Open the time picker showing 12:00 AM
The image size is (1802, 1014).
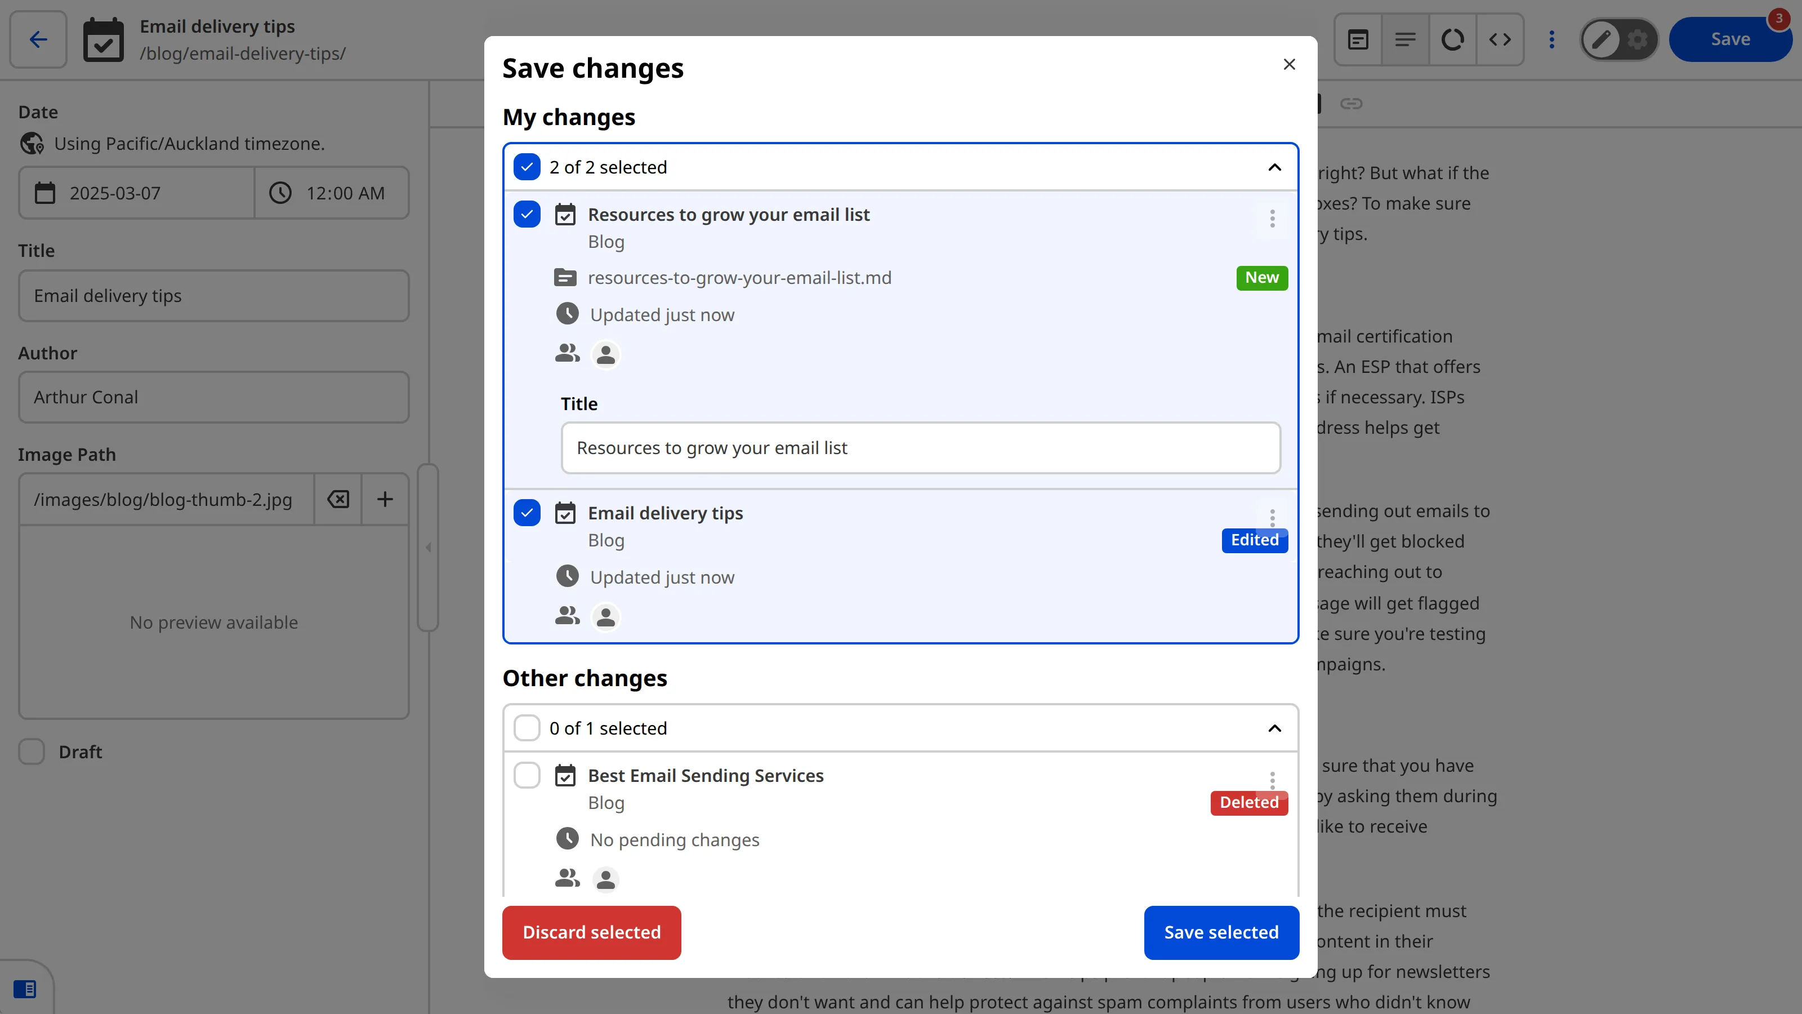coord(332,193)
